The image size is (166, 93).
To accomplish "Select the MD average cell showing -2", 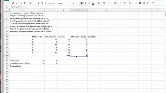I will 79,56.
